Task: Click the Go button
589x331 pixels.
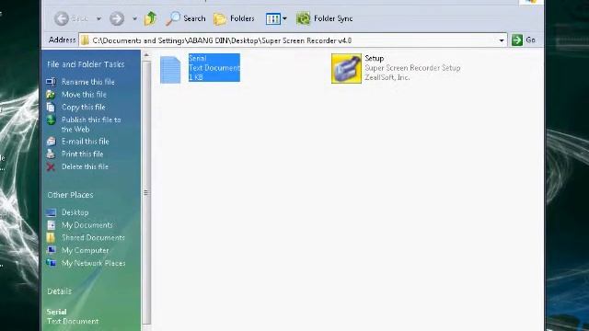Action: tap(524, 40)
